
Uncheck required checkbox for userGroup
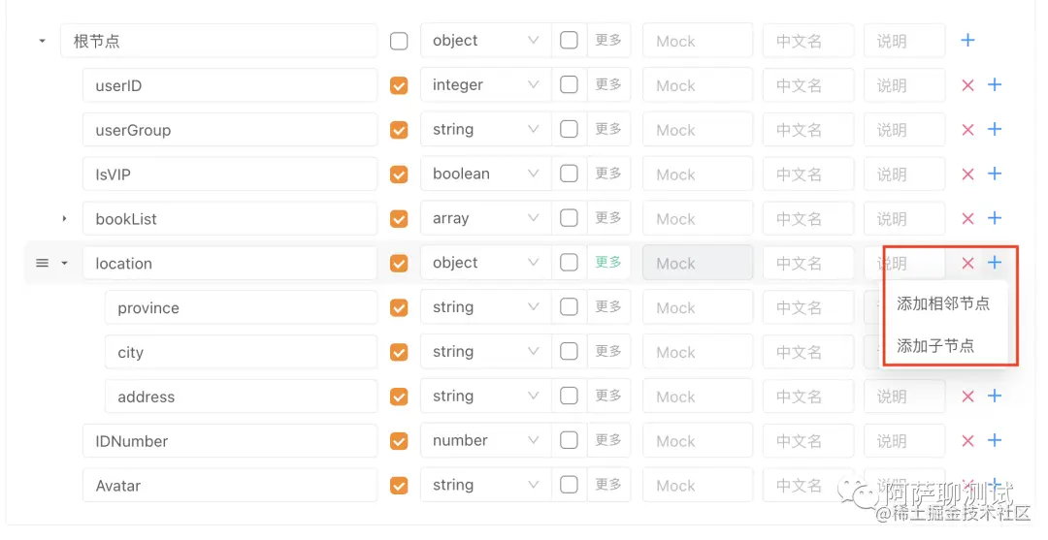(x=399, y=130)
